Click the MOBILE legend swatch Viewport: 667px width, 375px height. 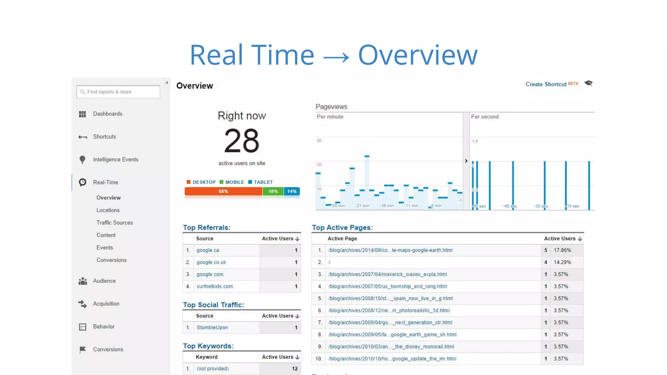tap(221, 182)
